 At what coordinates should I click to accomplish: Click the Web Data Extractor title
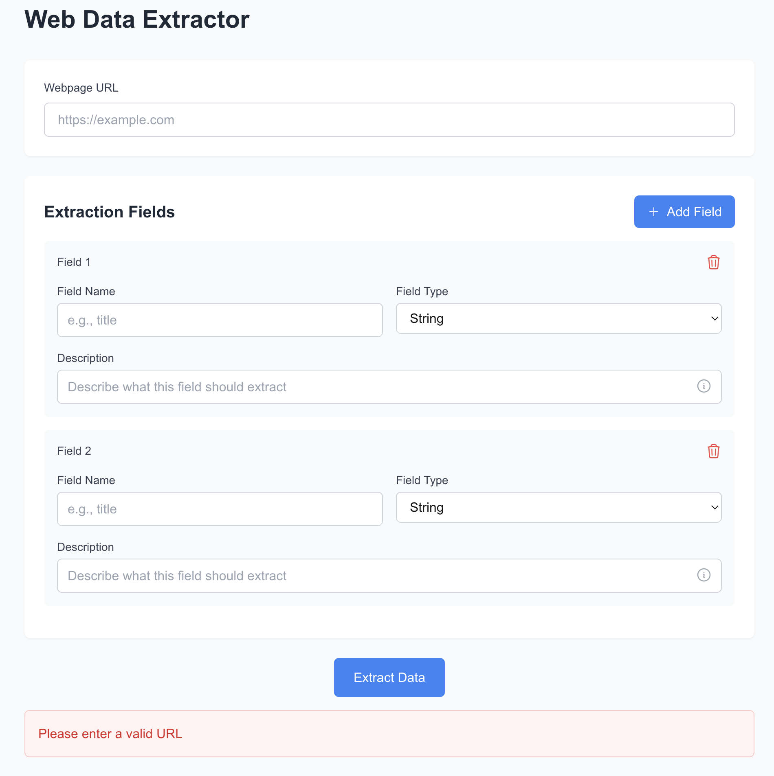pos(137,20)
